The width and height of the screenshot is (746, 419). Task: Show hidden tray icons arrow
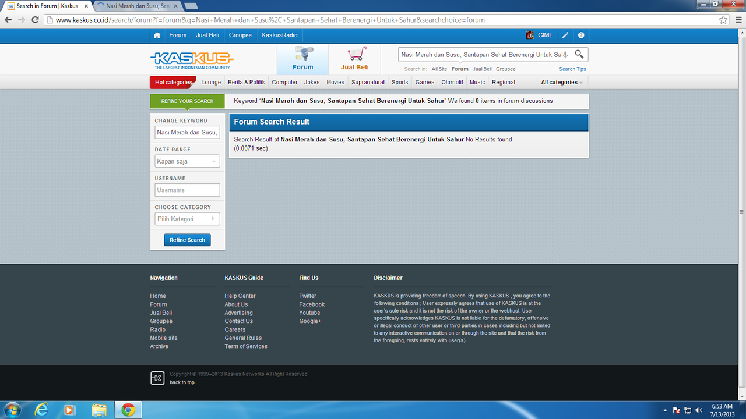[665, 410]
